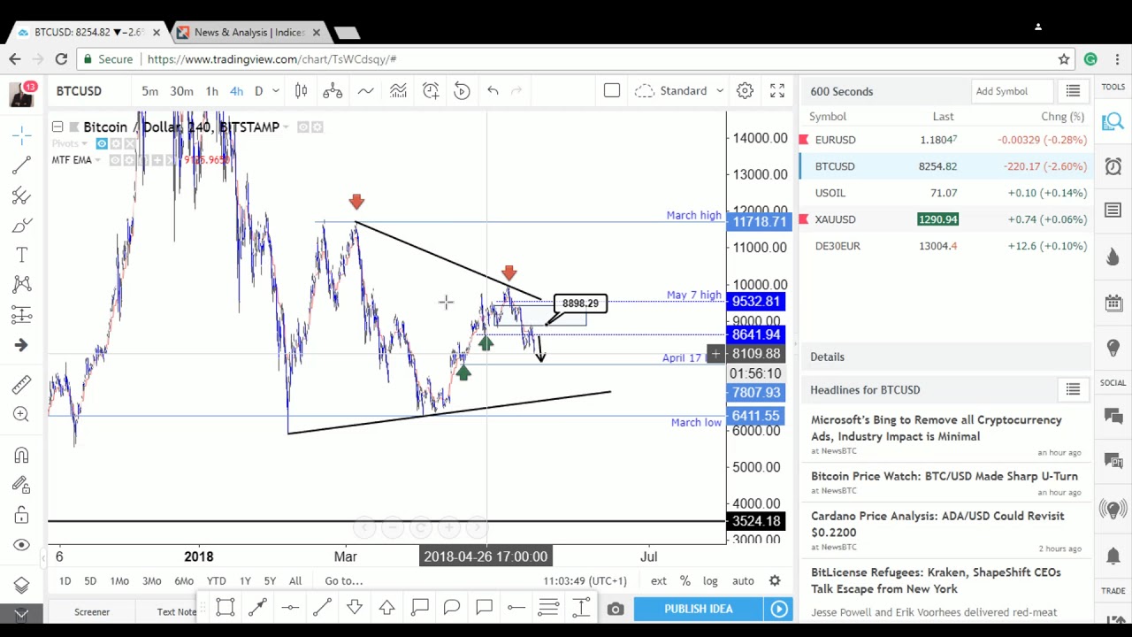The width and height of the screenshot is (1132, 637).
Task: Toggle magnet mode for drawings
Action: (x=21, y=455)
